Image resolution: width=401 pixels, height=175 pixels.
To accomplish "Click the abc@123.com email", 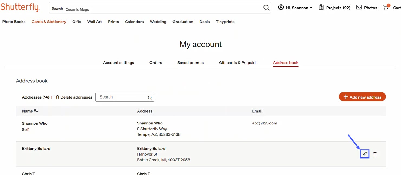I will tap(265, 123).
